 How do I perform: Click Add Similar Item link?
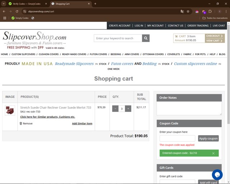[82, 123]
